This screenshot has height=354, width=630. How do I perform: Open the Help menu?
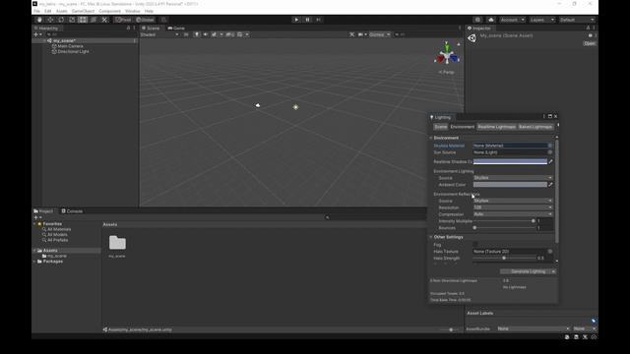[x=149, y=11]
